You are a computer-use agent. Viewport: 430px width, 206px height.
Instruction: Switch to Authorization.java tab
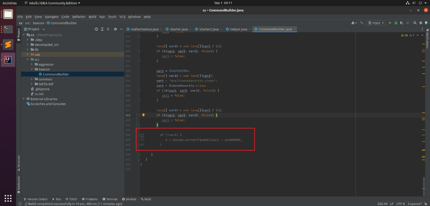[x=144, y=29]
